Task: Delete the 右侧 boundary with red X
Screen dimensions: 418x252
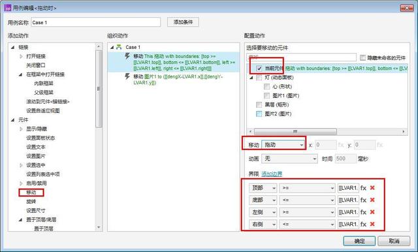Action: (x=372, y=224)
